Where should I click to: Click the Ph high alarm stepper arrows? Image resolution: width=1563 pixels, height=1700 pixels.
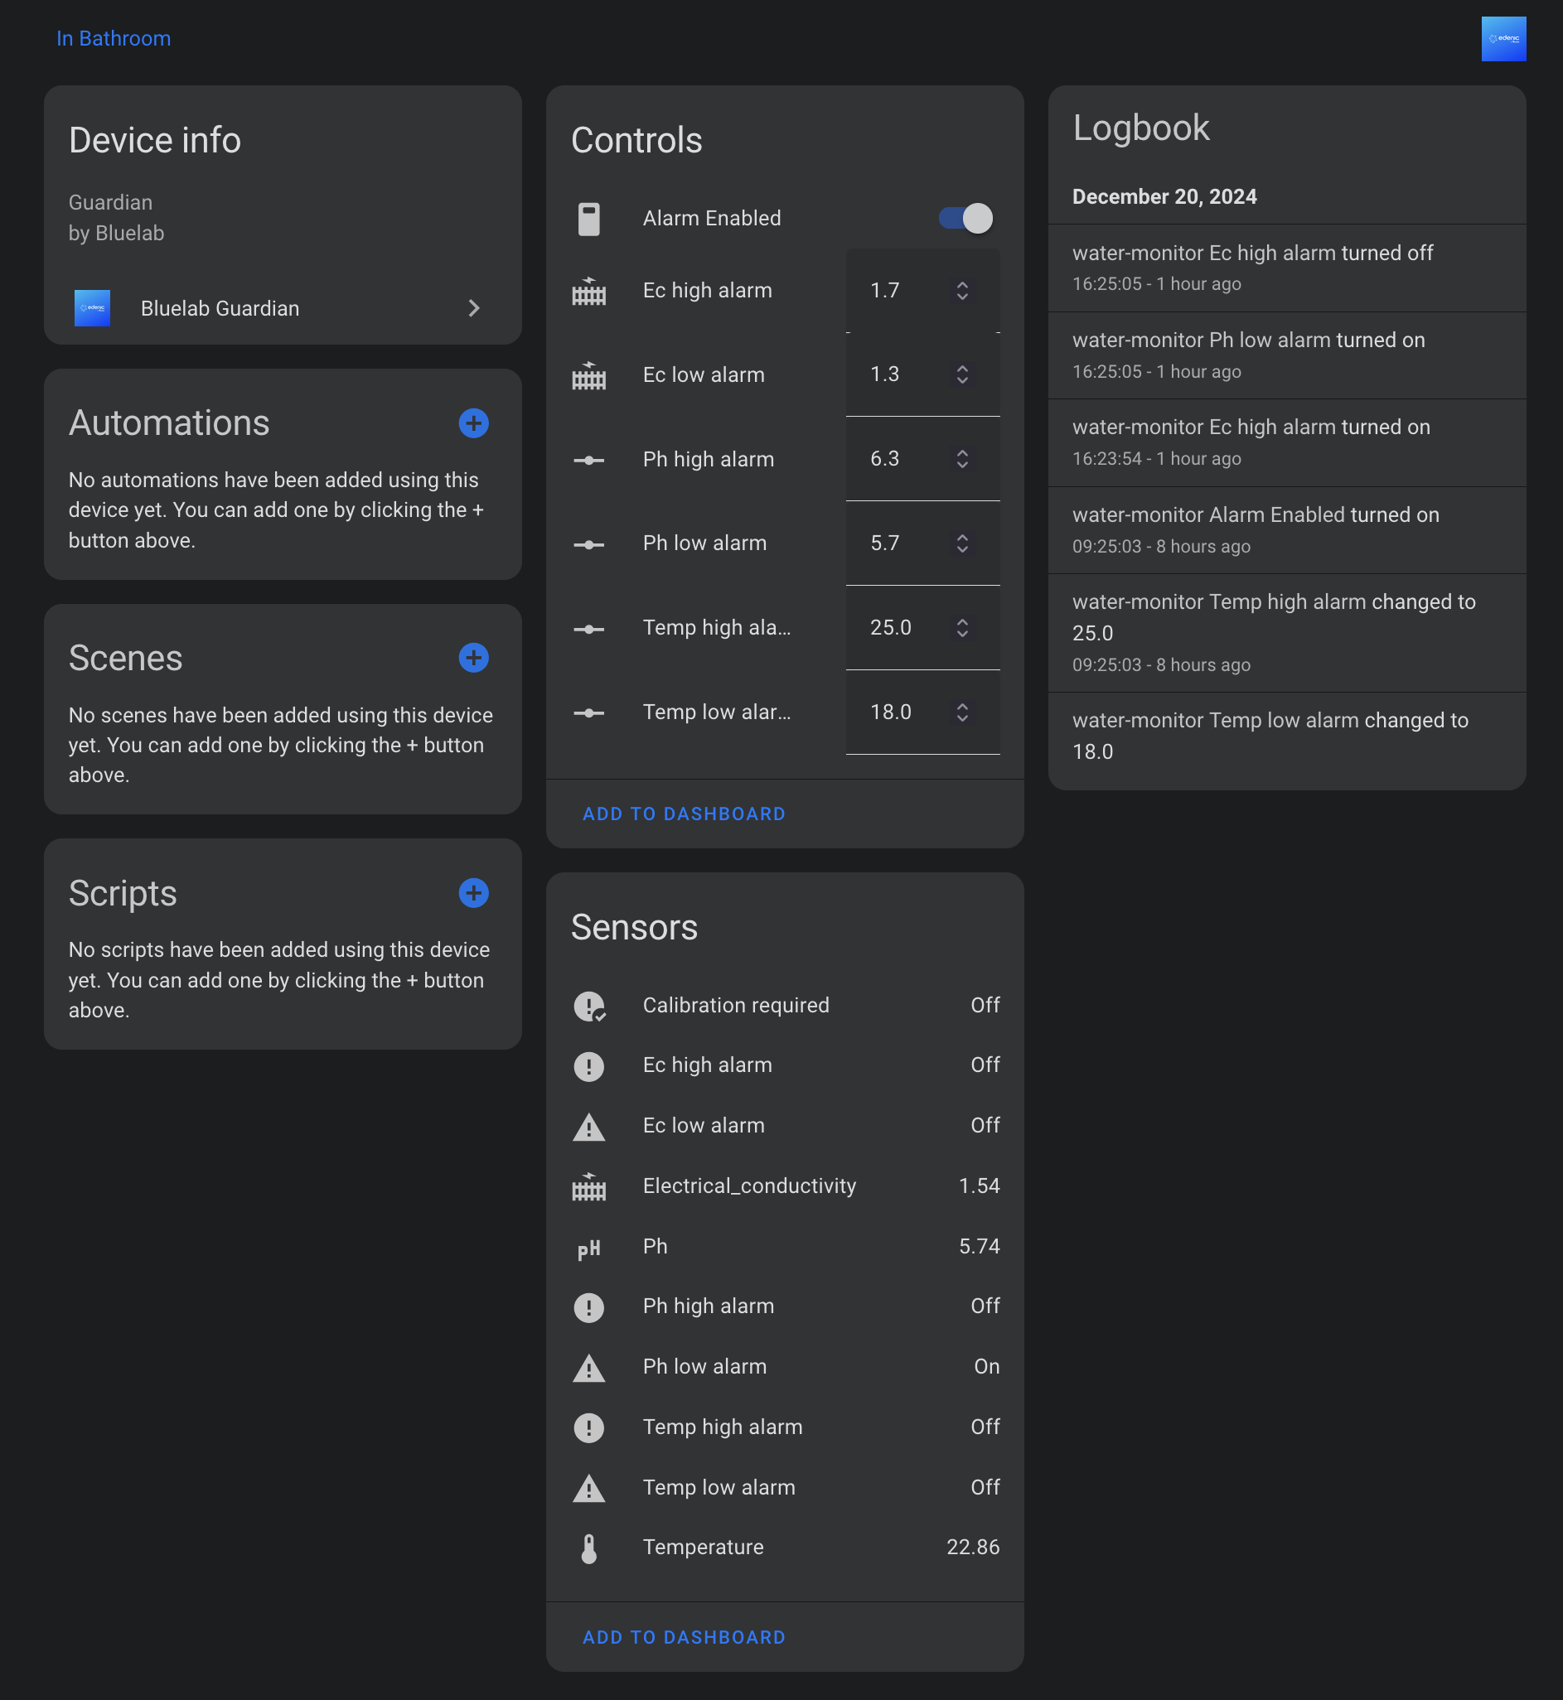[x=961, y=459]
